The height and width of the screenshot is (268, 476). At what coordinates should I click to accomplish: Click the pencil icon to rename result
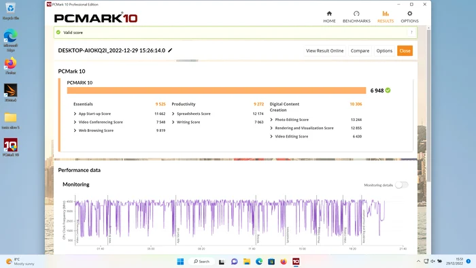point(170,50)
